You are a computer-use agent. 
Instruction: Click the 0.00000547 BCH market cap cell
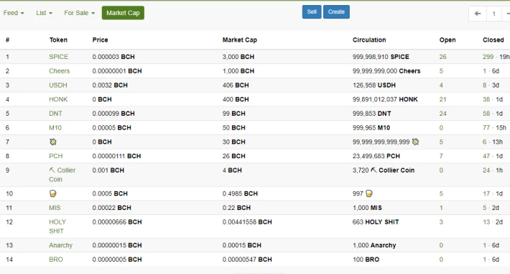pyautogui.click(x=247, y=260)
